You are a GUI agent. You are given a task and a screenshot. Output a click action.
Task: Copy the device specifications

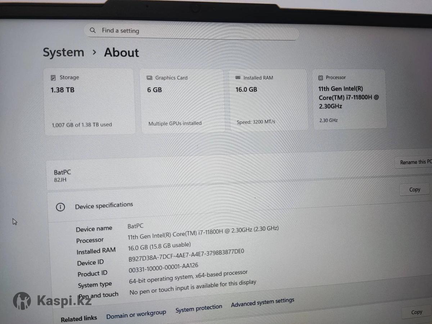[414, 189]
